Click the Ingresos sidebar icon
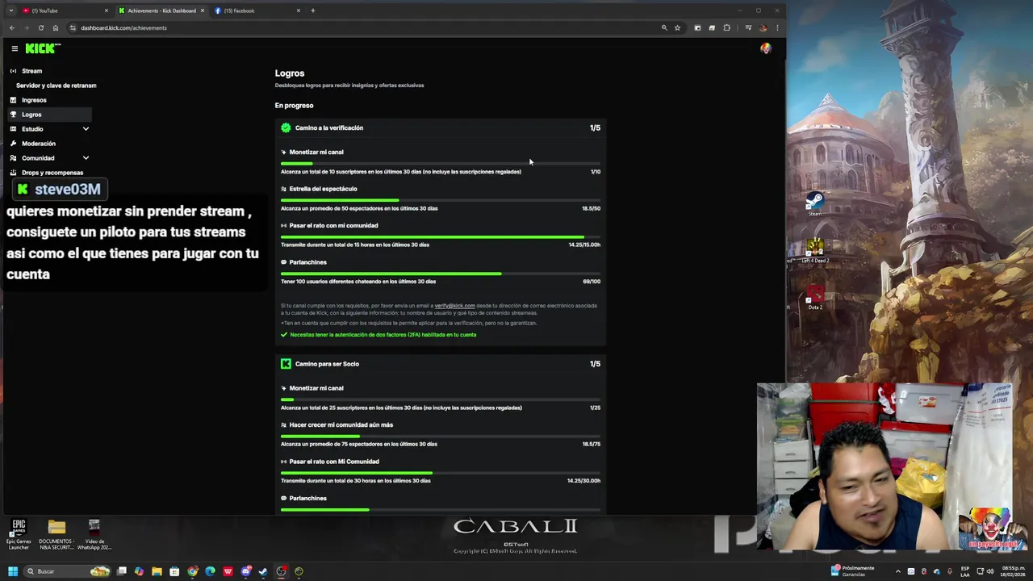 13,100
